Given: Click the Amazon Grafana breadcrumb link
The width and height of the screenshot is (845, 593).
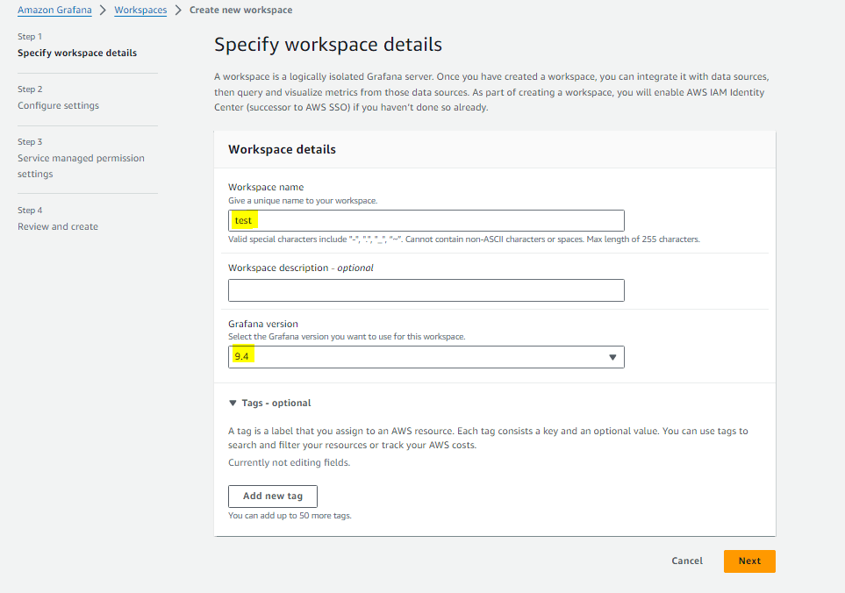Looking at the screenshot, I should click(54, 11).
